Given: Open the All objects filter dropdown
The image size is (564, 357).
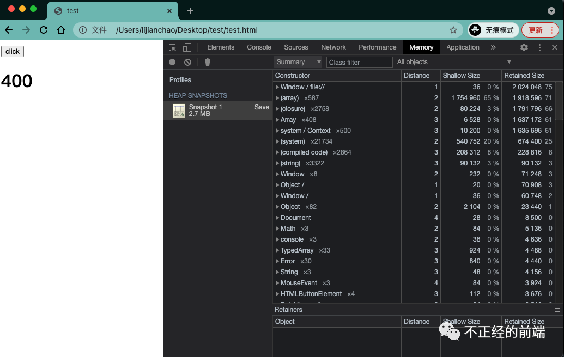Looking at the screenshot, I should point(454,62).
